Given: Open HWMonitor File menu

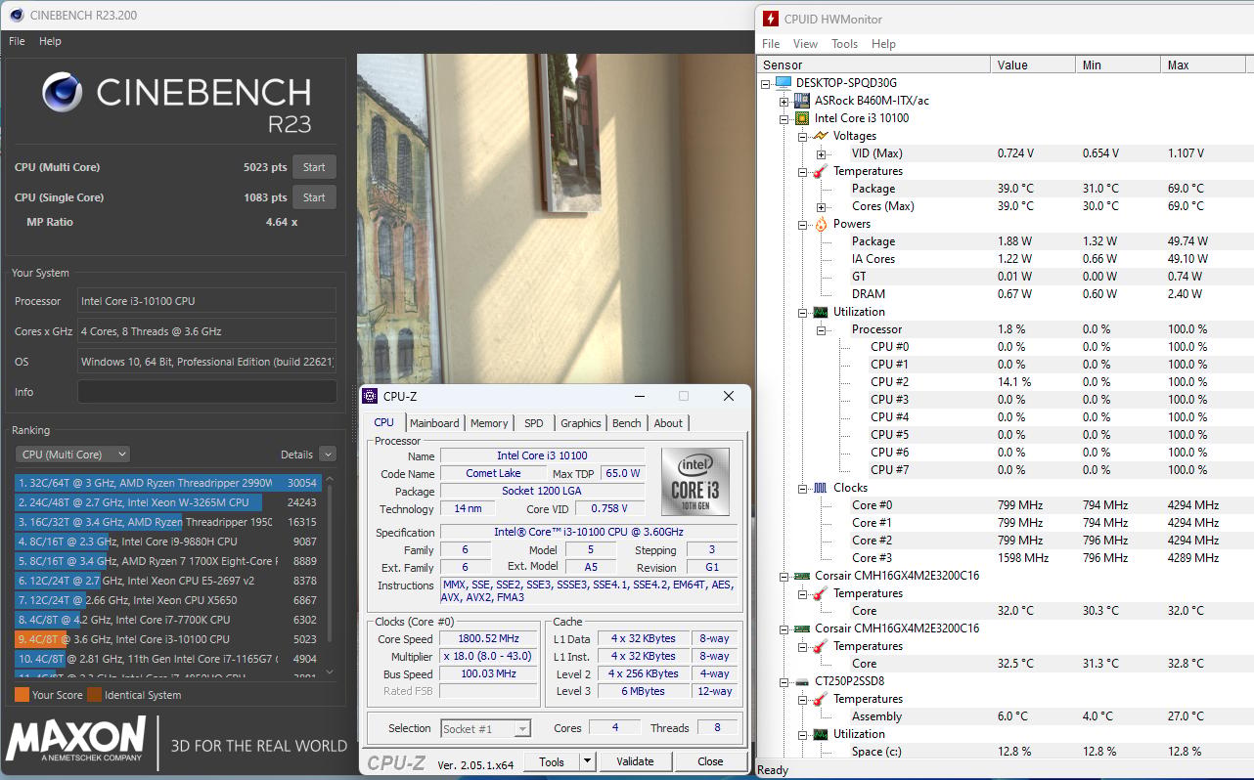Looking at the screenshot, I should pos(771,44).
